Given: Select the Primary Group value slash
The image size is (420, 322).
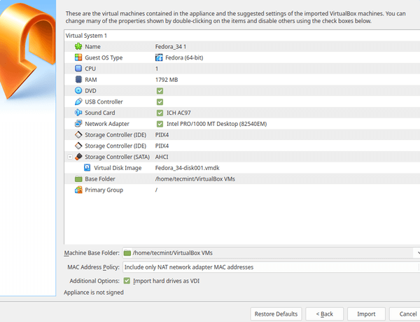Looking at the screenshot, I should [156, 190].
